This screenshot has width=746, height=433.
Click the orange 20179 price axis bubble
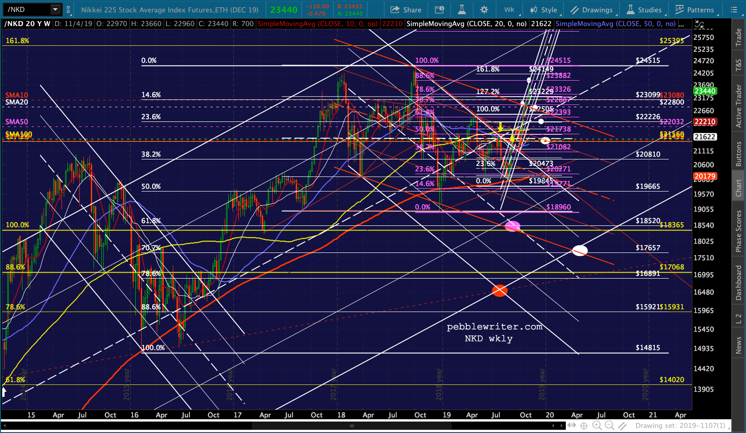point(705,176)
